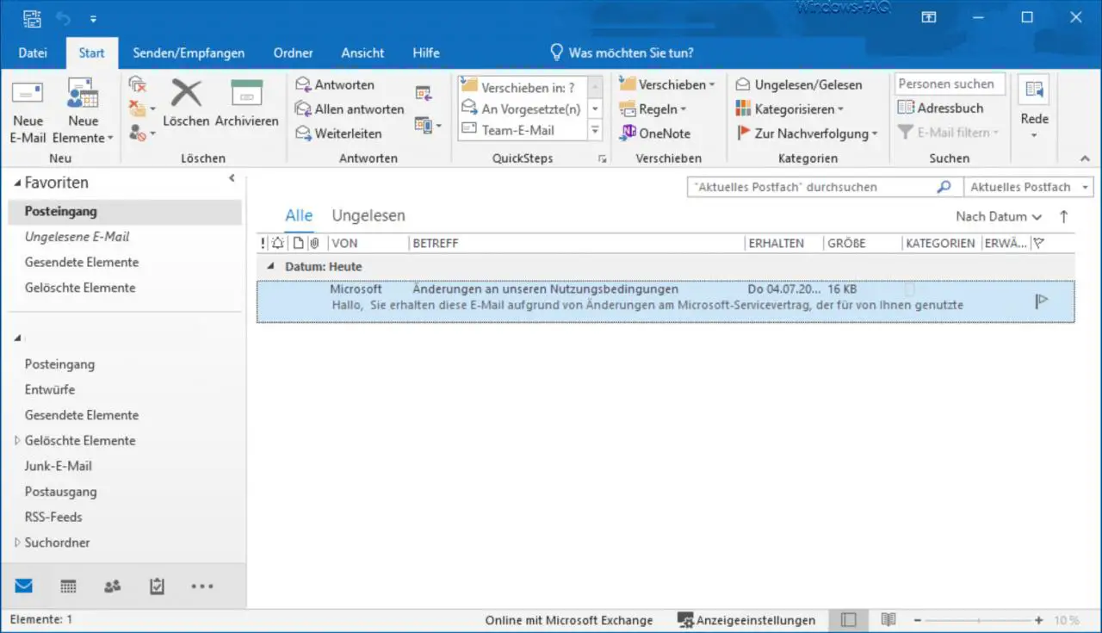The height and width of the screenshot is (633, 1102).
Task: Click the zoom slider in status bar
Action: [x=979, y=620]
